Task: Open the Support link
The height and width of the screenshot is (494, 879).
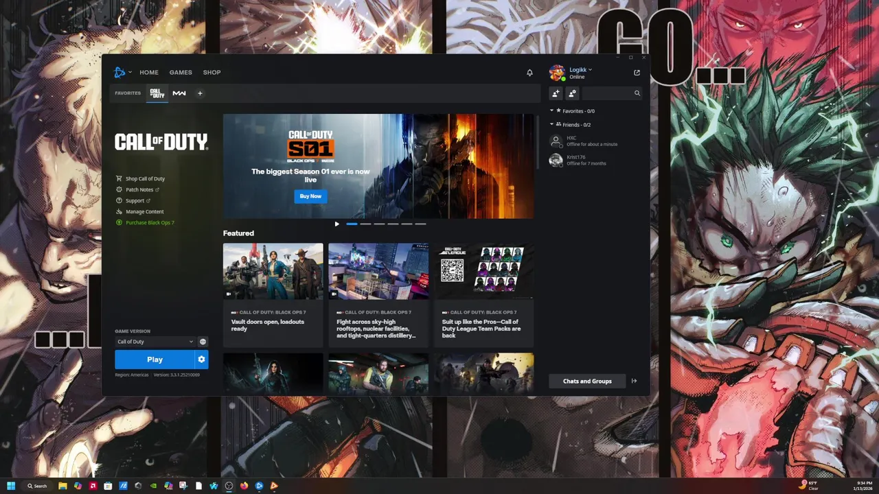Action: (x=135, y=200)
